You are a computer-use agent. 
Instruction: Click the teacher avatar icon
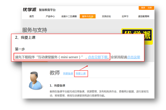coord(36,80)
